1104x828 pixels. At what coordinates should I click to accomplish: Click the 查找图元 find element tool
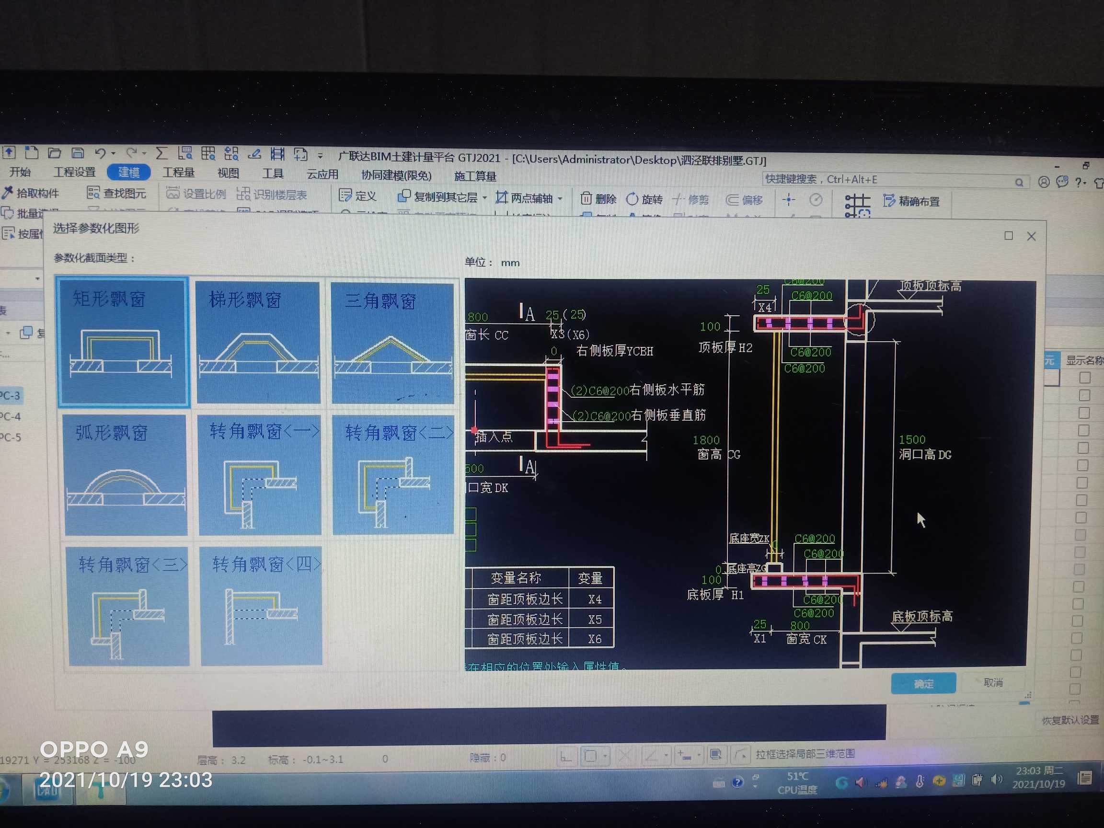tap(116, 193)
